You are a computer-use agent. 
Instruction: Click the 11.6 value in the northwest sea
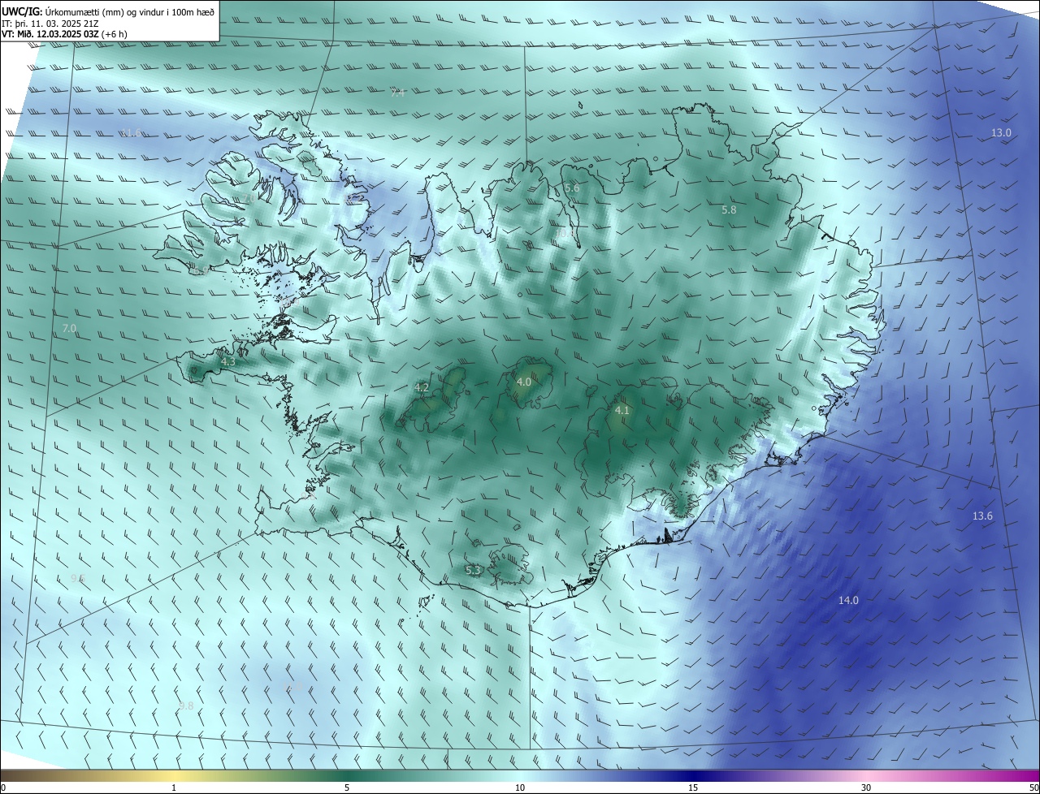(x=131, y=132)
